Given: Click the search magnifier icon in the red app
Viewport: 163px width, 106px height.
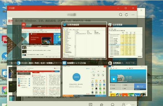Looking at the screenshot, I should [x=121, y=15].
